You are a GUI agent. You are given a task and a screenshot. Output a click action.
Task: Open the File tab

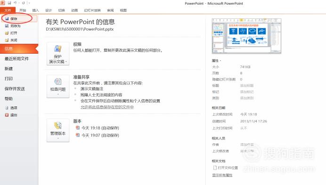[8, 10]
